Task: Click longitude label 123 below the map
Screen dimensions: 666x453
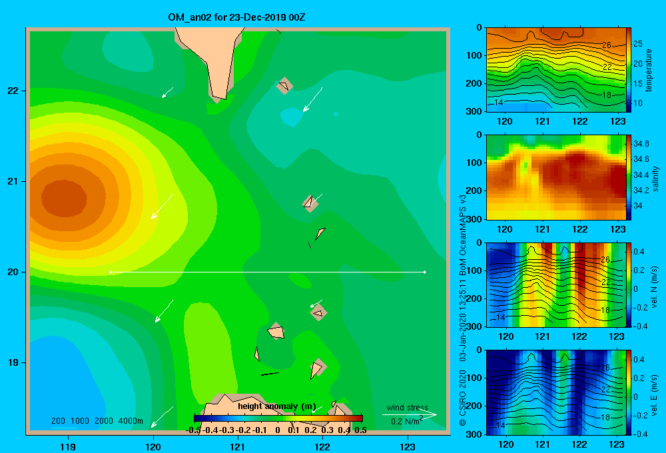Action: pyautogui.click(x=408, y=447)
